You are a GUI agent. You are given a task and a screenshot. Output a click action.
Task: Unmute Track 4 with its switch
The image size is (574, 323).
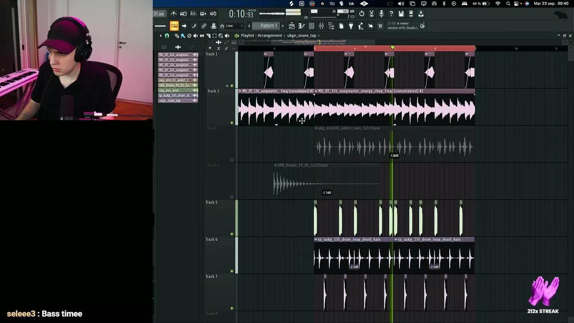click(232, 197)
